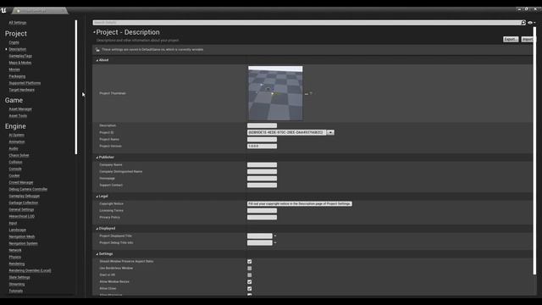Open the Rendering Overrides (Local) settings
Screen dimensions: 542x305
point(30,271)
